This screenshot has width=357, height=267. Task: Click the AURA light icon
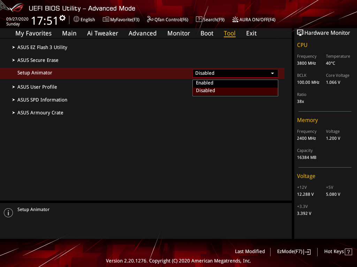[235, 19]
